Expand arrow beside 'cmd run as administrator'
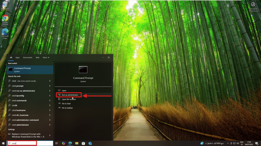The height and width of the screenshot is (146, 261). pos(50,91)
